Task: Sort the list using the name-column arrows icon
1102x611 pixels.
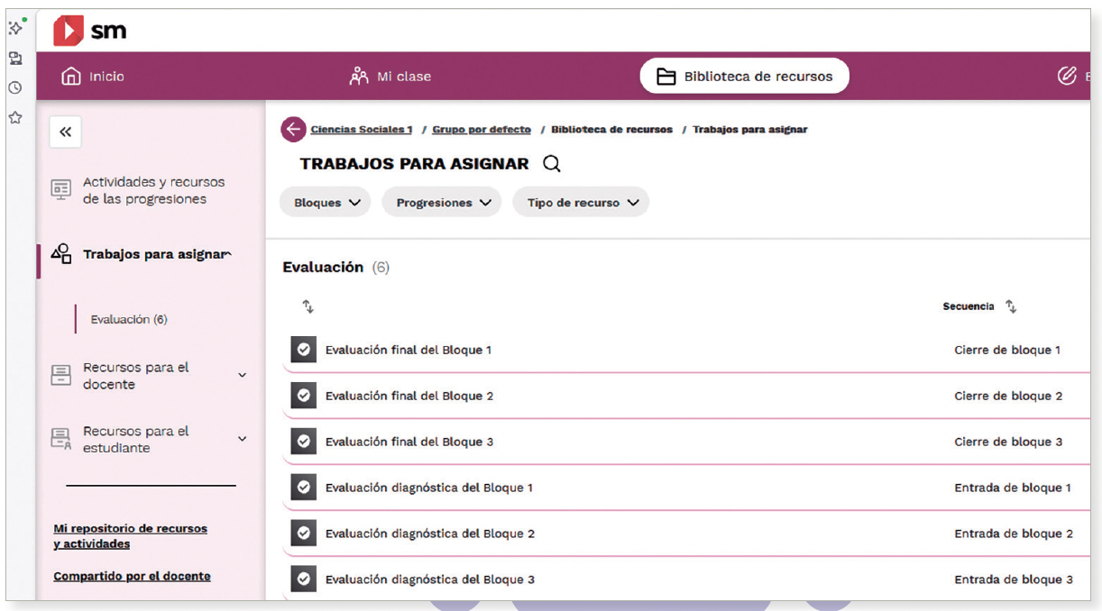Action: point(308,306)
